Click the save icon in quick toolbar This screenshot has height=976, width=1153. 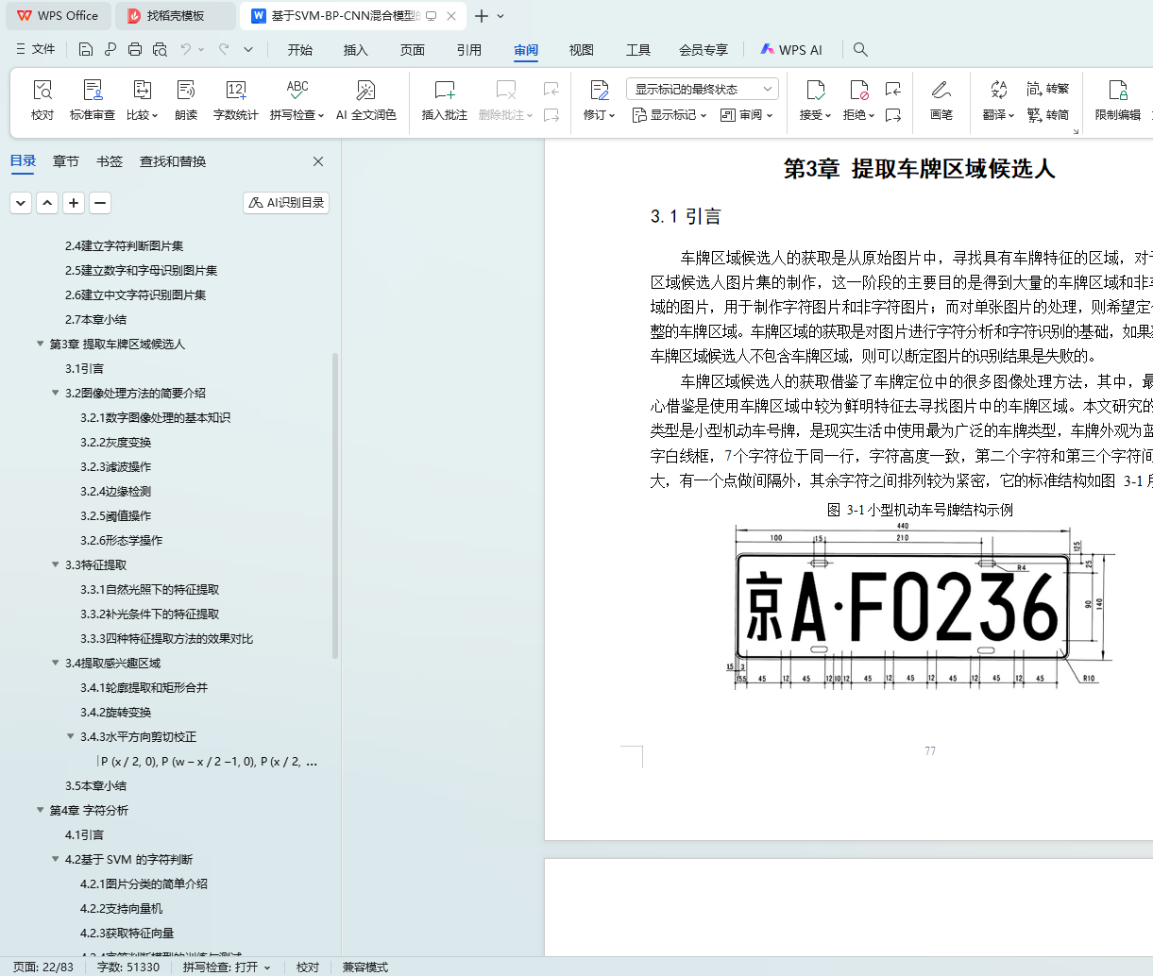[86, 49]
